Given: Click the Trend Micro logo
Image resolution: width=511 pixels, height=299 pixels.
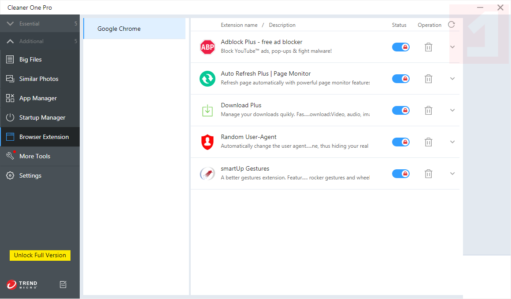Looking at the screenshot, I should click(22, 284).
